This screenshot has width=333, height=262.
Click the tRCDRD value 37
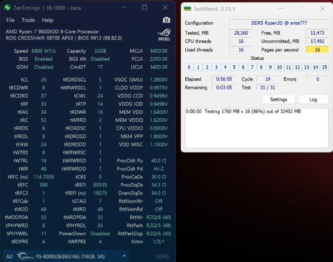(44, 96)
